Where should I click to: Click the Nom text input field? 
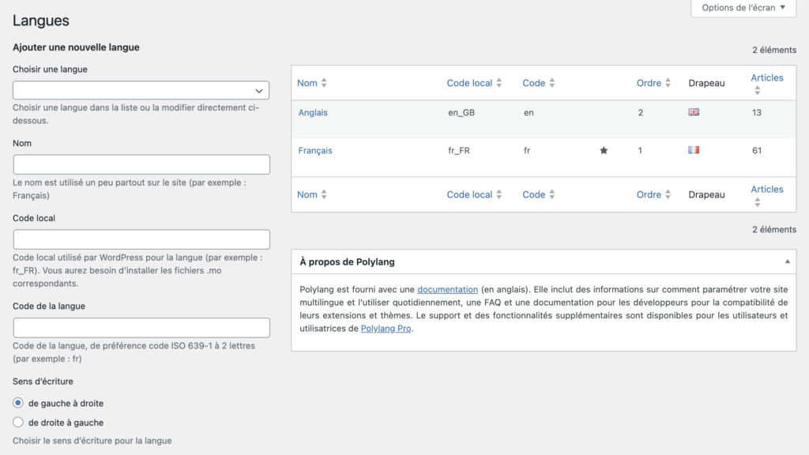141,164
